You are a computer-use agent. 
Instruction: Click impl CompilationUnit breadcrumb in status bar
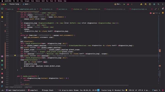coord(16,90)
